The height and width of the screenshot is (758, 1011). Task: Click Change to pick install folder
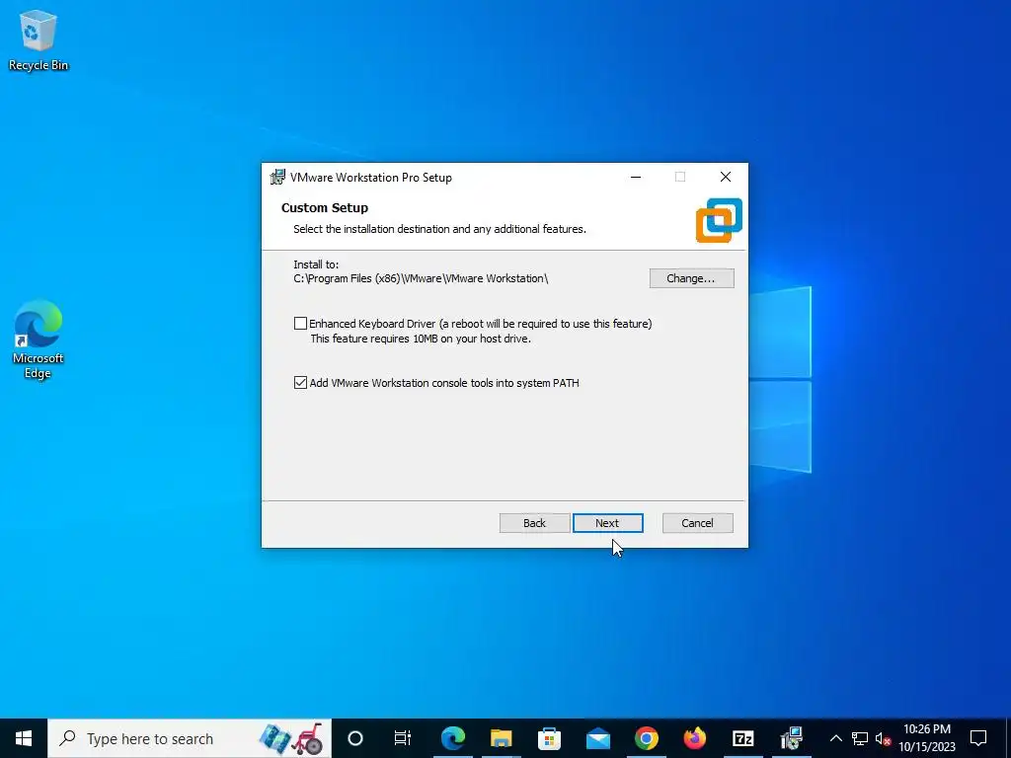(691, 278)
